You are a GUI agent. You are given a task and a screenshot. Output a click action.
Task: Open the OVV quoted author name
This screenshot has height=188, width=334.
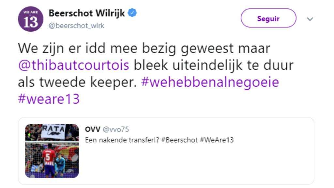point(93,129)
